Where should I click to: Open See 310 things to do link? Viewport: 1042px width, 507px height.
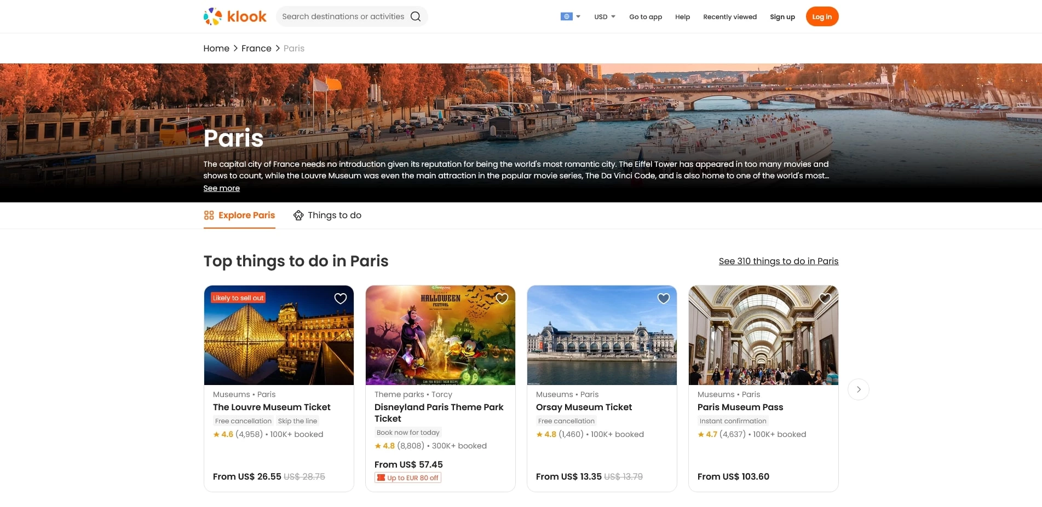778,261
